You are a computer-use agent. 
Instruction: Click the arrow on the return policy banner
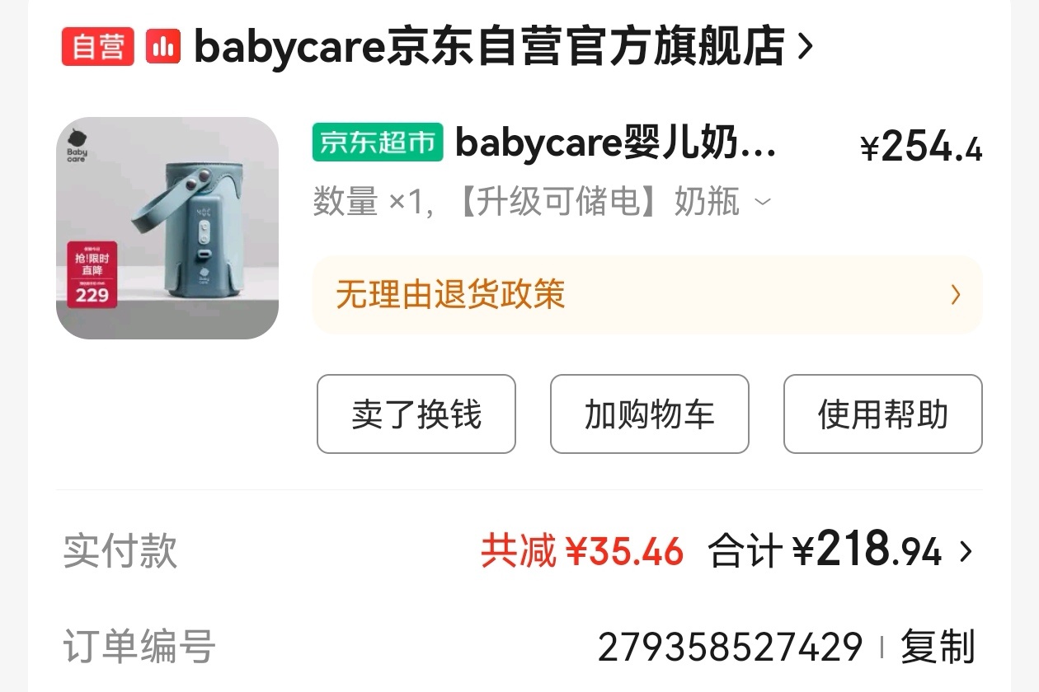(956, 295)
